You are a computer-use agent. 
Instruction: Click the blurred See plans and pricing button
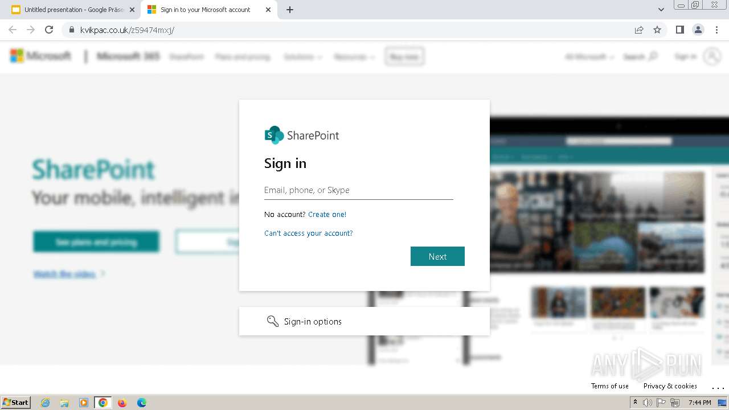(x=96, y=242)
